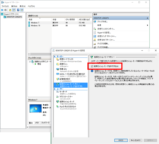Click the 仮想 SAN マネージャー icon
Viewport: 159px width, 144px height.
point(95,40)
